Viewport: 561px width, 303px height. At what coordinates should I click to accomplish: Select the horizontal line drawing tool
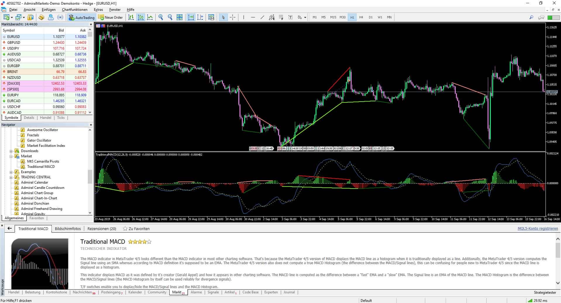(x=253, y=17)
